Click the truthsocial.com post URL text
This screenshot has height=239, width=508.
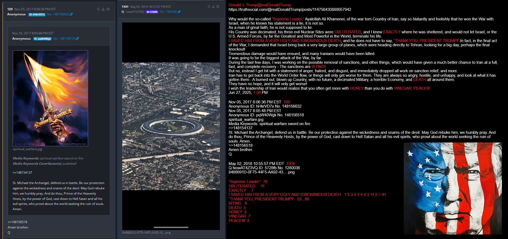(x=290, y=10)
